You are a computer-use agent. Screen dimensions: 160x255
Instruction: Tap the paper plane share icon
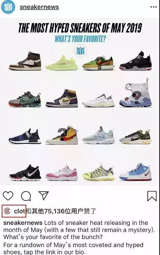point(43,195)
